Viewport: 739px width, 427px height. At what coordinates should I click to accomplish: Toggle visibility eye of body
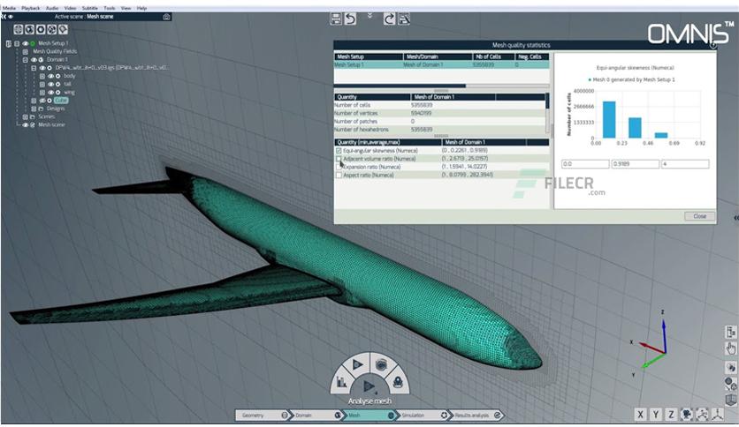point(51,76)
